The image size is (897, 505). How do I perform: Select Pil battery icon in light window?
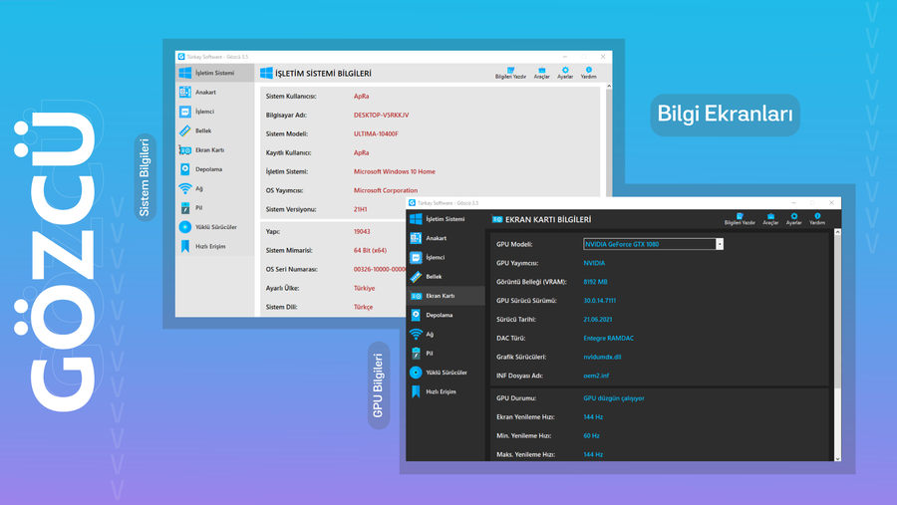click(184, 207)
